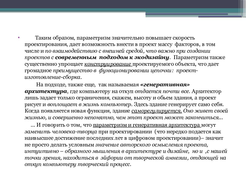This screenshot has width=246, height=185.
Task: Click the bullet marker before the first paragraph
Action: pyautogui.click(x=19, y=38)
